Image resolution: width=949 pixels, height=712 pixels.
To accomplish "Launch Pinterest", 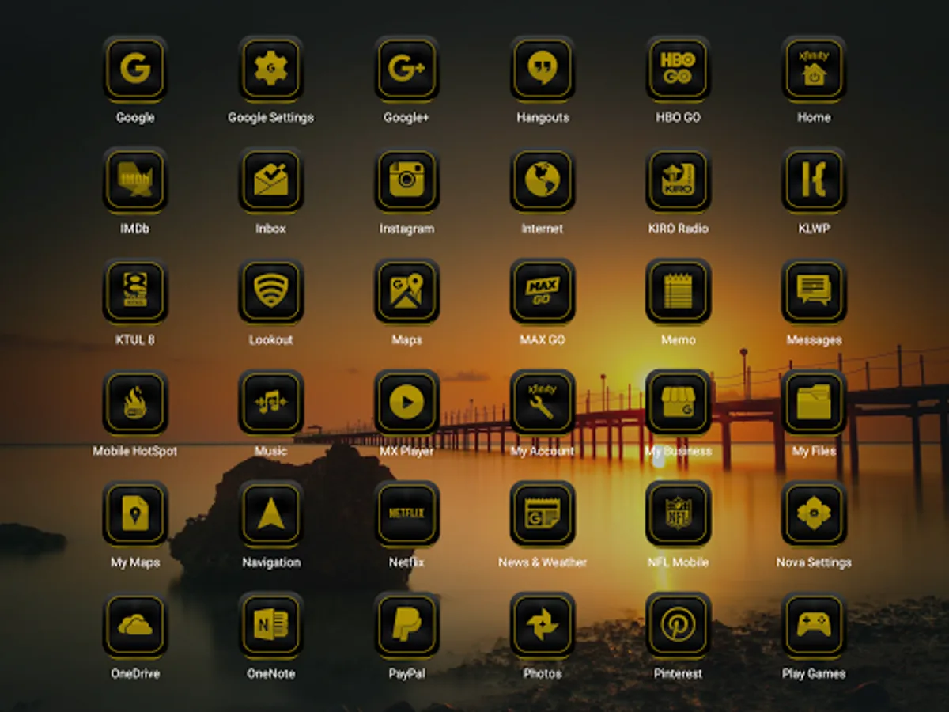I will [679, 626].
